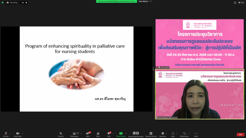Stop Video camera
Screen dimensions: 246x138
18,134
